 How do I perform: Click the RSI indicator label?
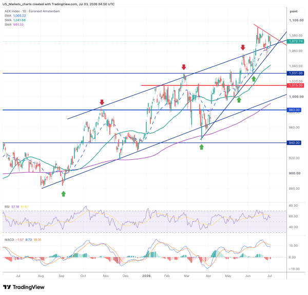(7, 207)
